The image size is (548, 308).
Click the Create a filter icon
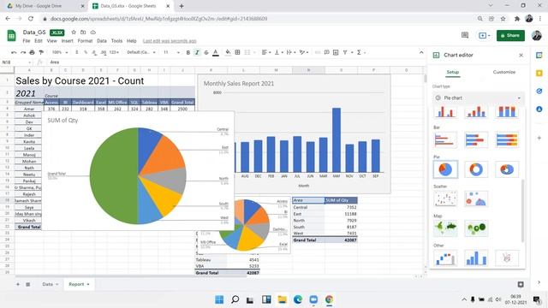pyautogui.click(x=345, y=52)
